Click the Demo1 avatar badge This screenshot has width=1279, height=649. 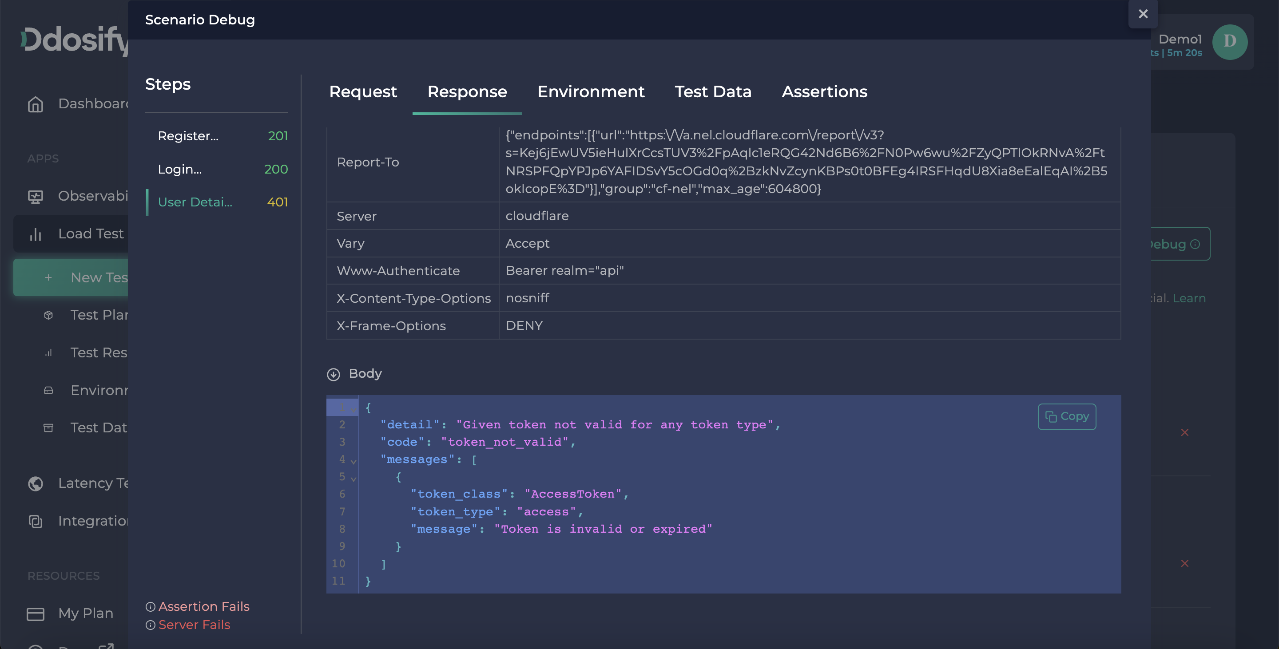[x=1230, y=42]
